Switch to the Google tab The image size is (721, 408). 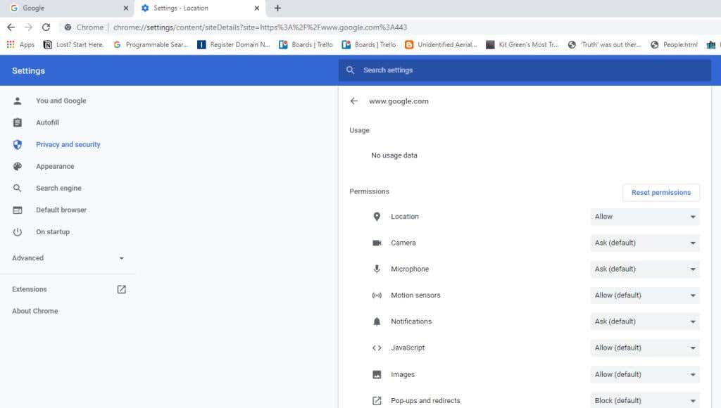point(67,8)
